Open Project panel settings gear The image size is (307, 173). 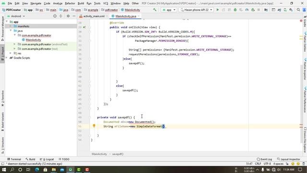click(68, 16)
